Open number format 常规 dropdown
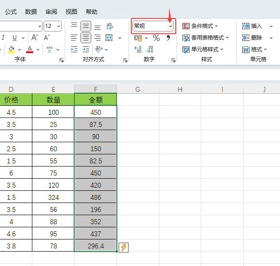This screenshot has width=280, height=266. 170,26
